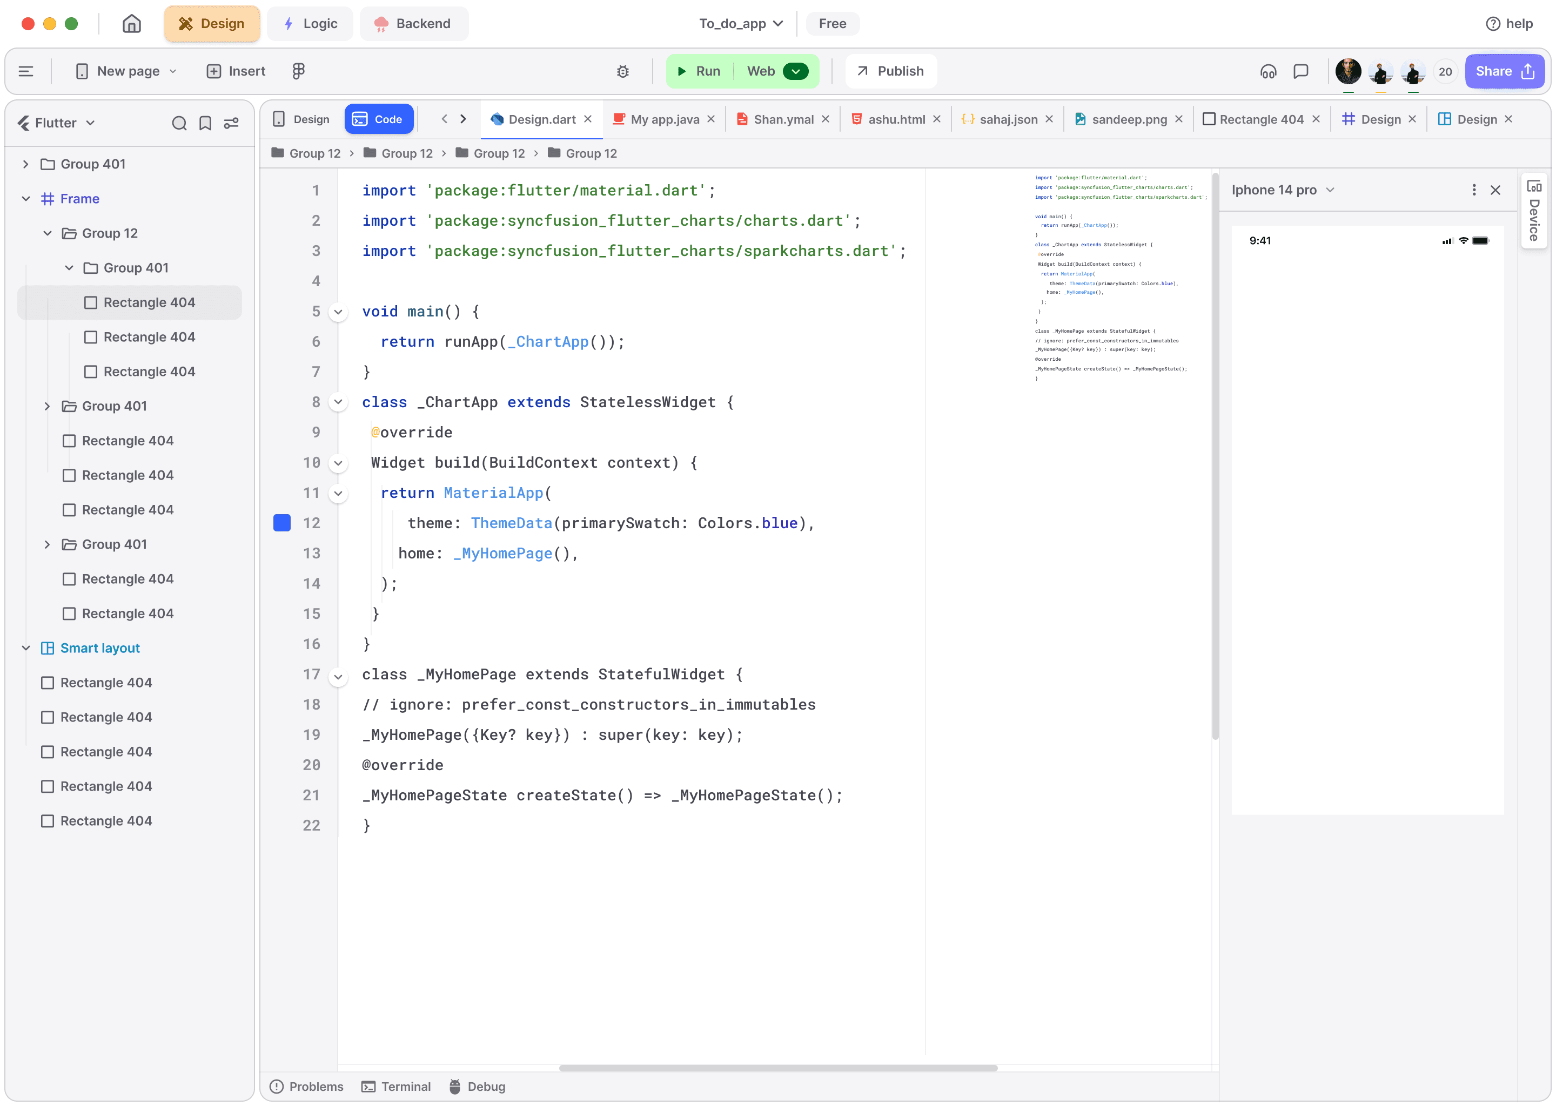Expand the Smart layout layer group

[26, 648]
